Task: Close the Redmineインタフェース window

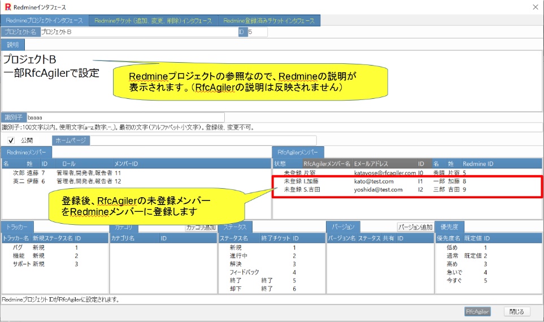Action: [536, 7]
